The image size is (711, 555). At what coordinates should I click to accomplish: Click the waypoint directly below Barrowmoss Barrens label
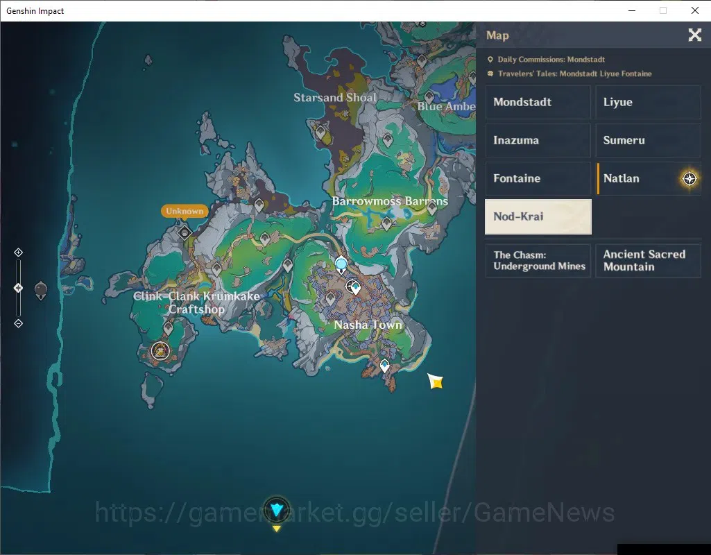[386, 223]
